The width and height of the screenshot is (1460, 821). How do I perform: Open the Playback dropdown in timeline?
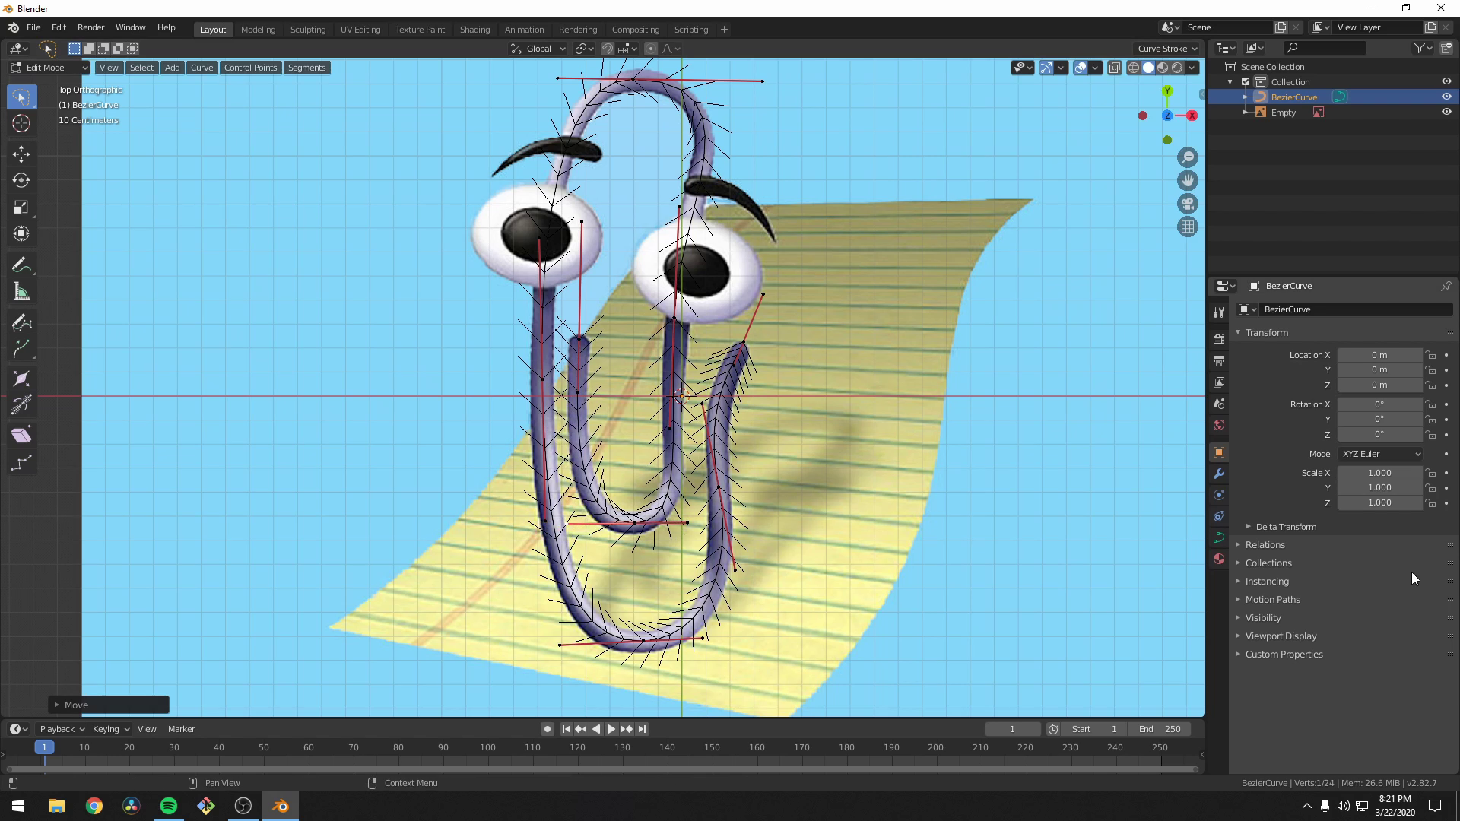(62, 729)
